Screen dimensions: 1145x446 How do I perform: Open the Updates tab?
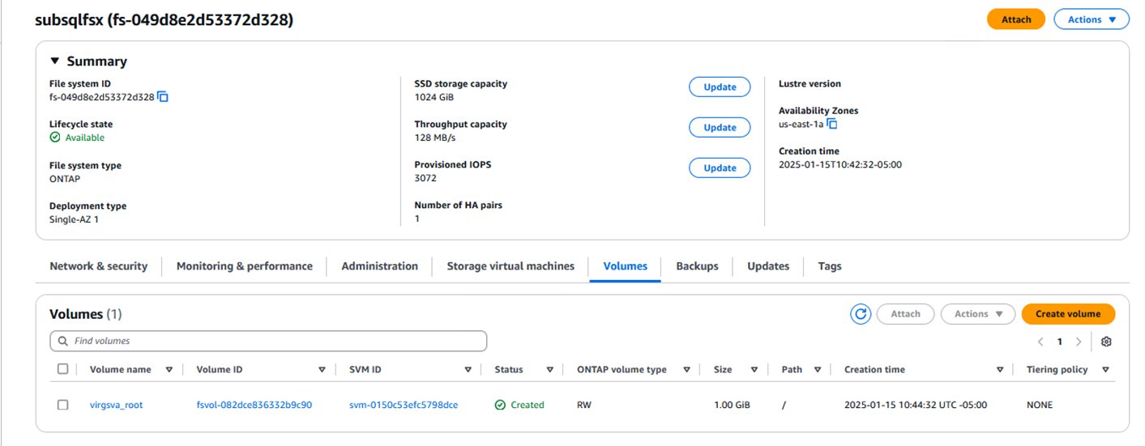(x=768, y=266)
